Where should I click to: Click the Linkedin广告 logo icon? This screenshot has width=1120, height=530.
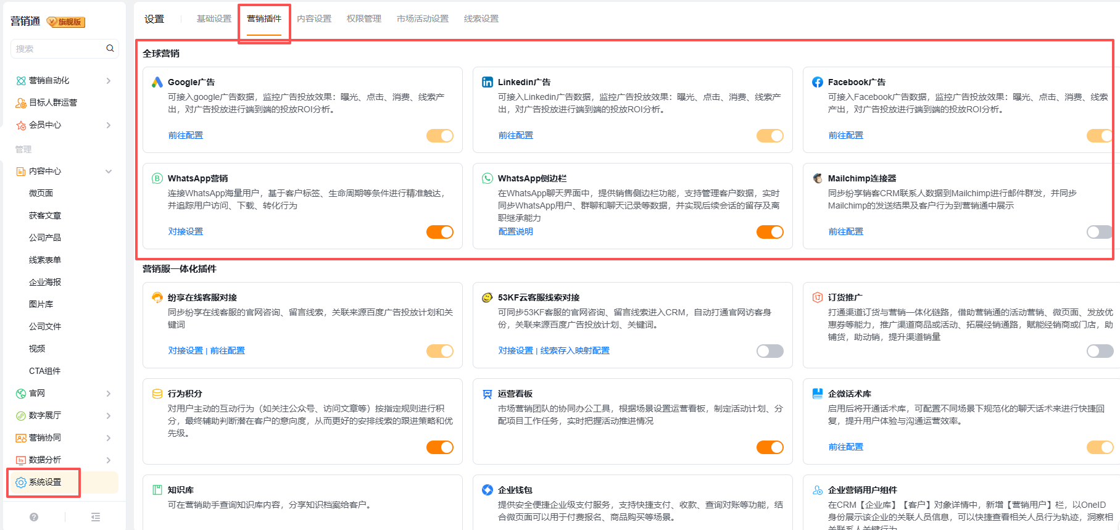point(487,82)
